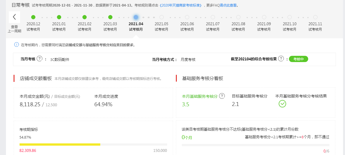Select the 2021.08 empty timeline circle
Image resolution: width=345 pixels, height=155 pixels.
(238, 17)
